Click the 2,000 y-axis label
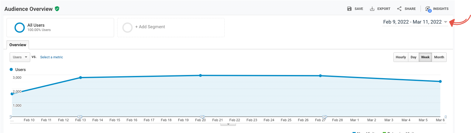This screenshot has width=471, height=133. 17,91
